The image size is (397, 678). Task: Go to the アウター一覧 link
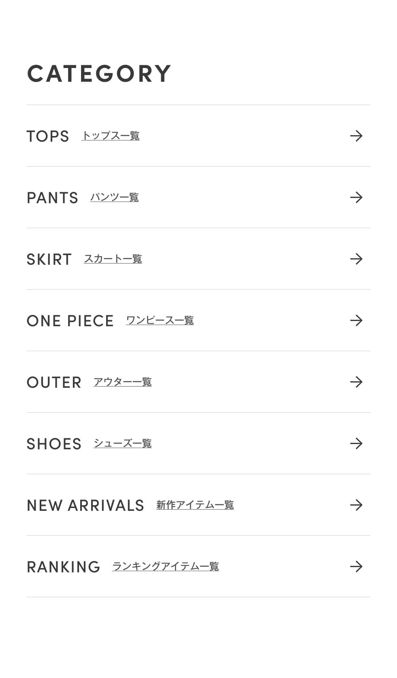pyautogui.click(x=123, y=382)
